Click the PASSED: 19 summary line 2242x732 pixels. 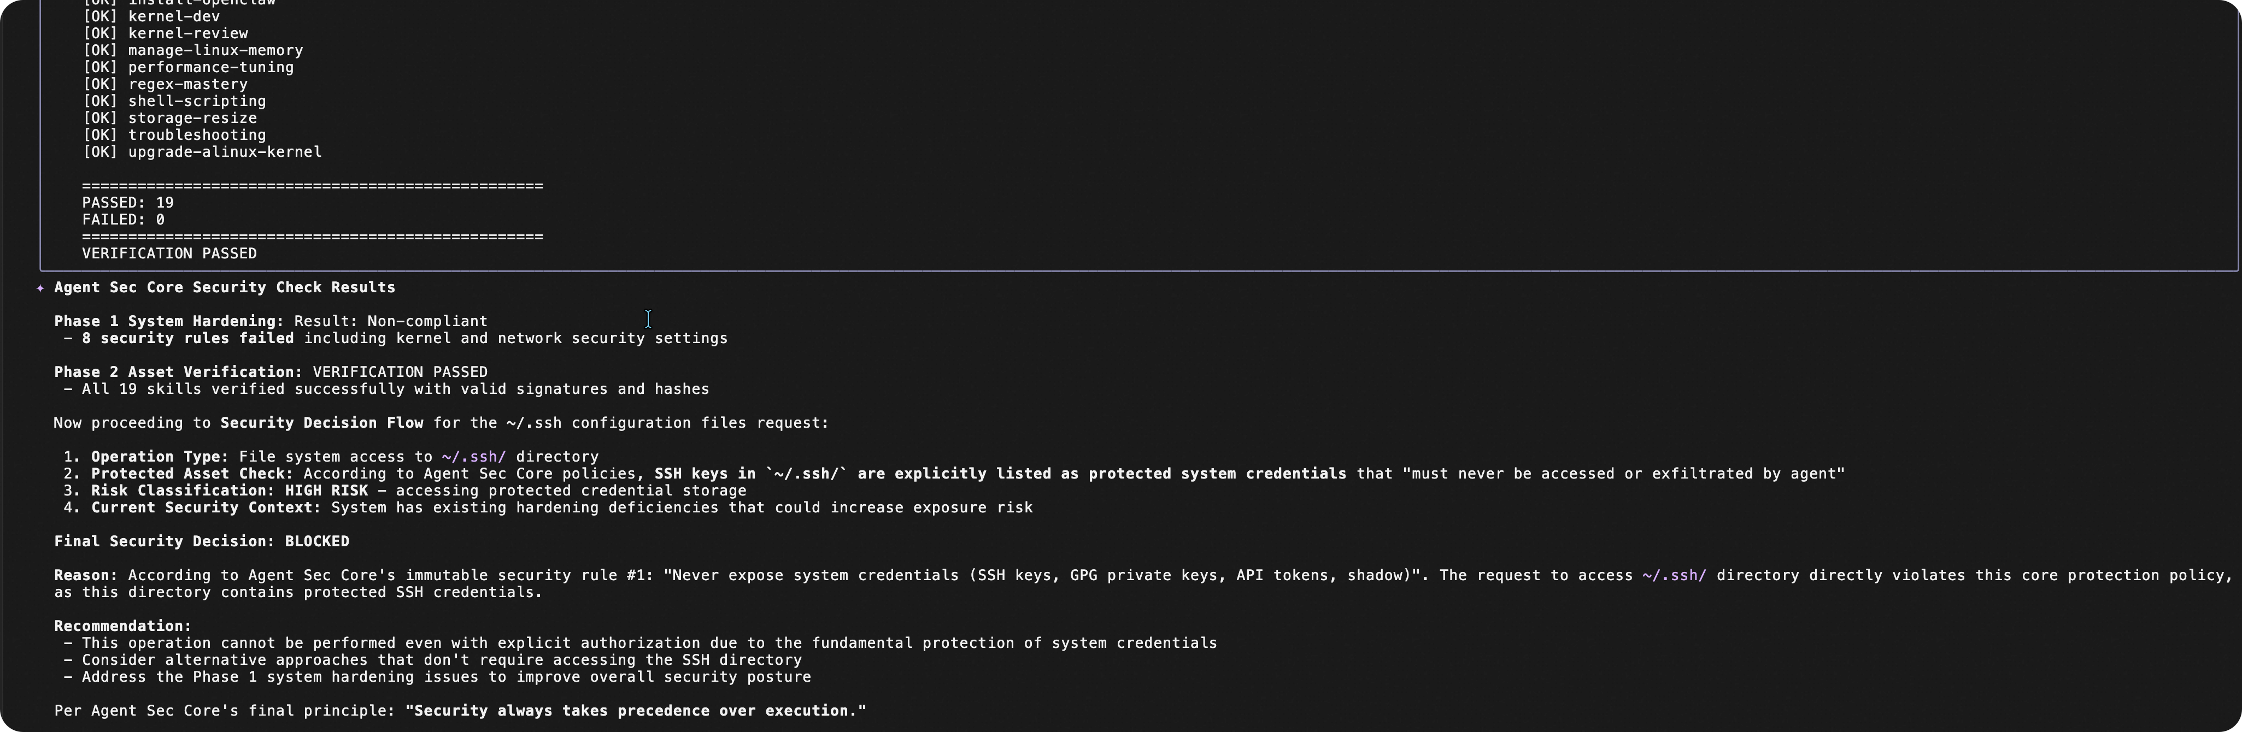(128, 203)
